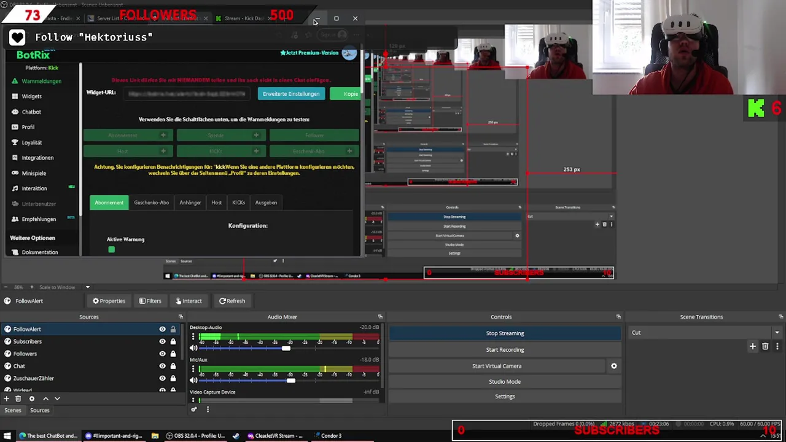
Task: Toggle Aktive Warnung green checkbox
Action: point(111,249)
